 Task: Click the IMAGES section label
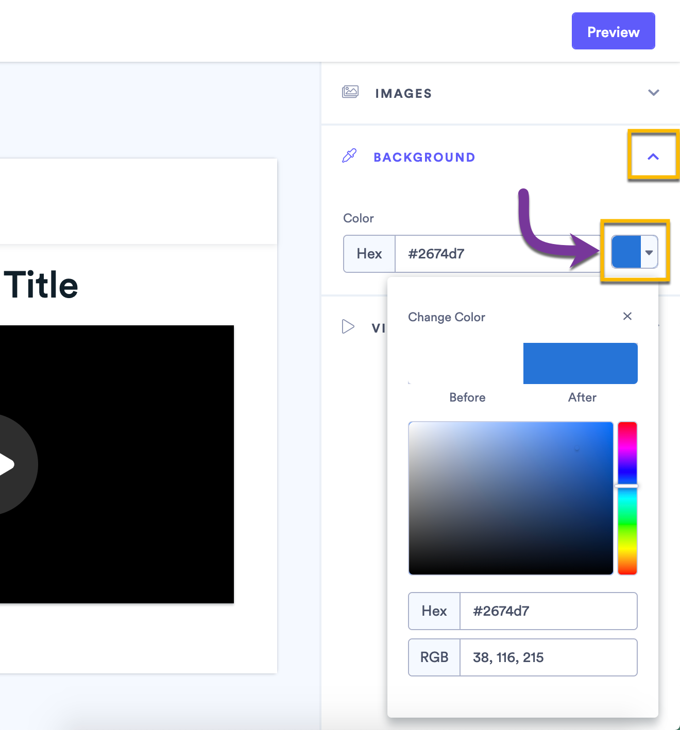403,93
